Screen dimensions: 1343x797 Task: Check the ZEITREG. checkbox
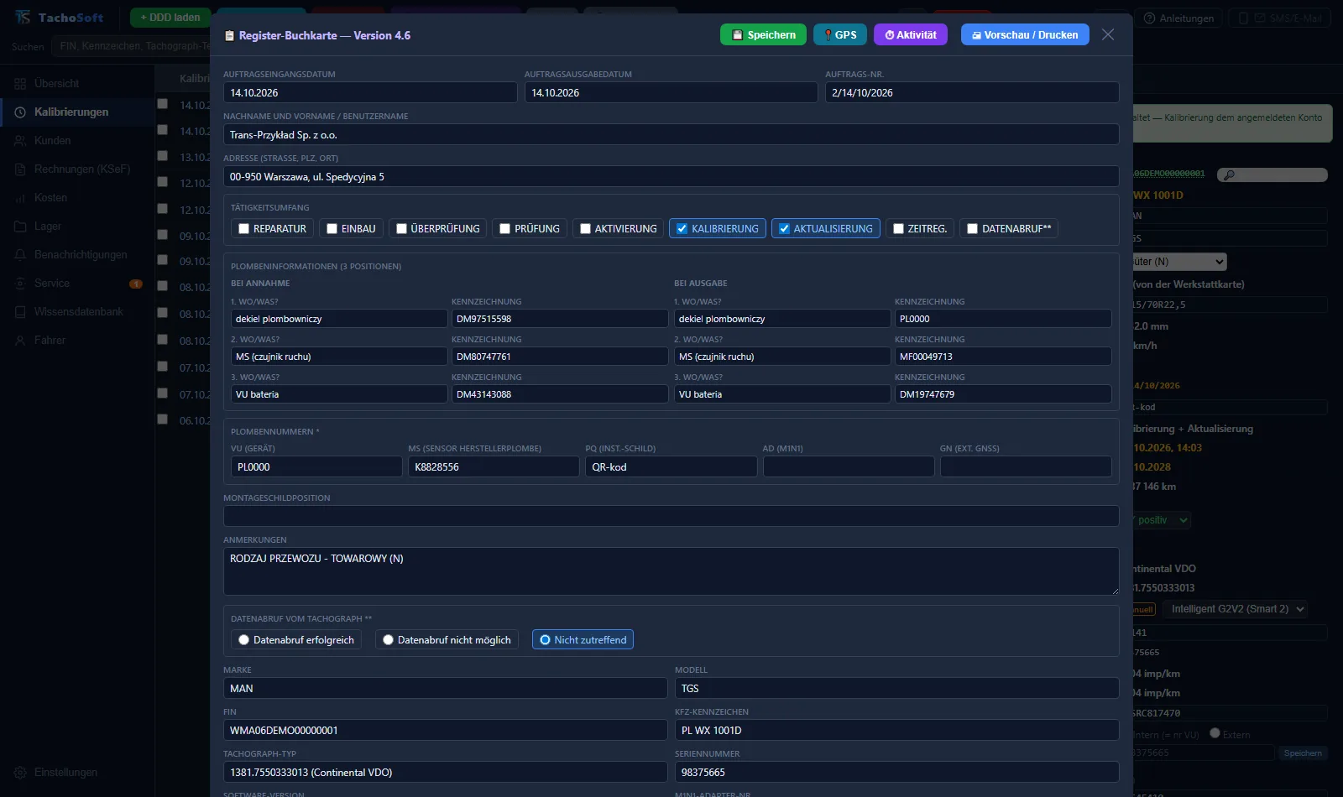pyautogui.click(x=898, y=228)
